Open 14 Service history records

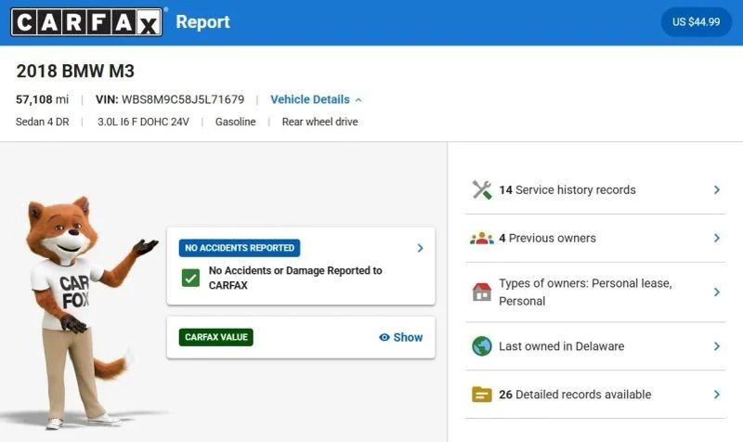click(x=595, y=189)
